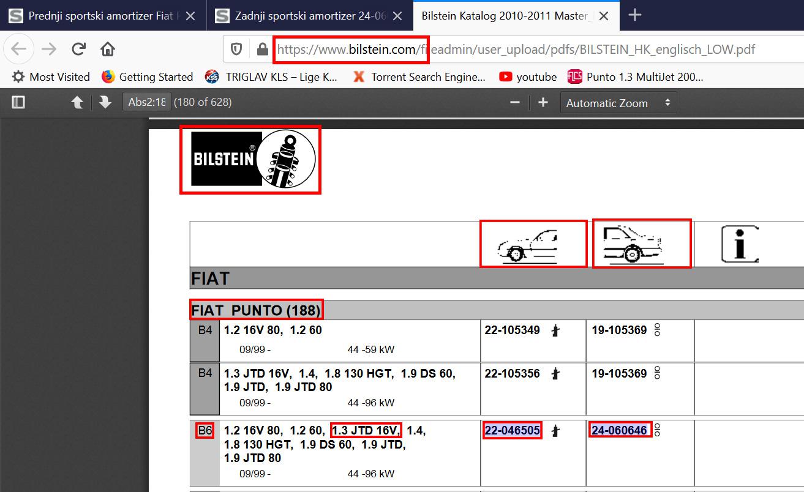The height and width of the screenshot is (492, 804).
Task: Select B4 label of 1.3 JTD 16V row
Action: pos(205,373)
